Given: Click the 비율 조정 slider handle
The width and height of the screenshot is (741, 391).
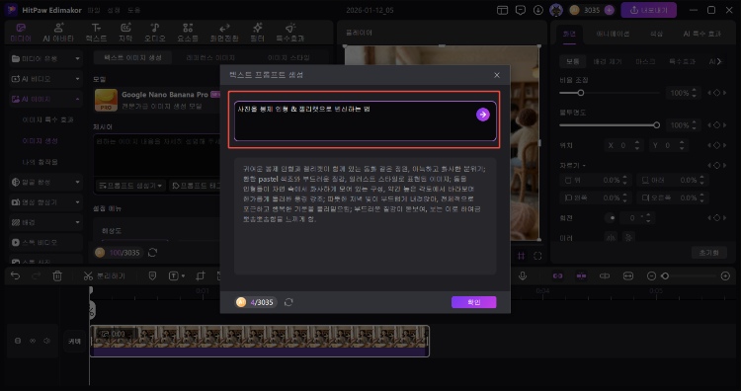Looking at the screenshot, I should (581, 93).
